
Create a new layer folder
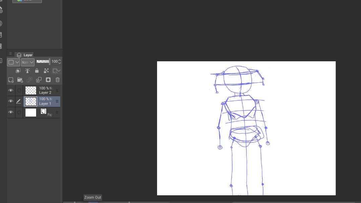[20, 80]
